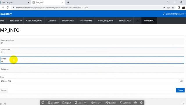Viewport: 186px width, 105px height.
Task: Open Session menu in developer toolbar
Action: (x=81, y=103)
